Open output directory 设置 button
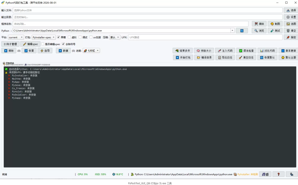 point(291,17)
